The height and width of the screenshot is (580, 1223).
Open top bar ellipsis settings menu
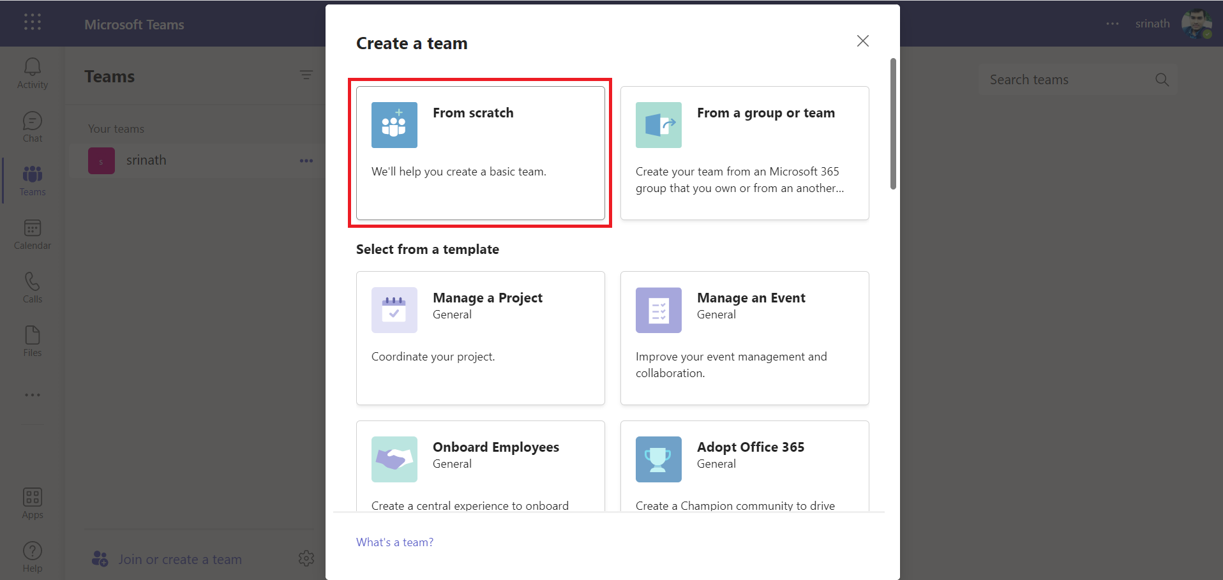(x=1113, y=24)
